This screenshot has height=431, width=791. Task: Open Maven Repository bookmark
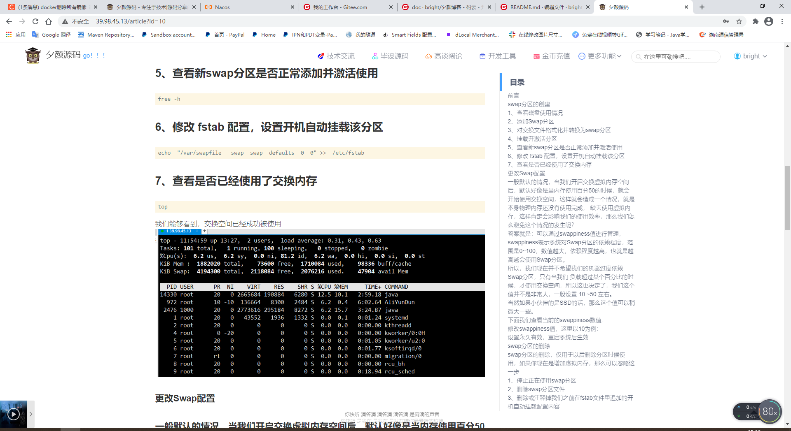pos(106,35)
